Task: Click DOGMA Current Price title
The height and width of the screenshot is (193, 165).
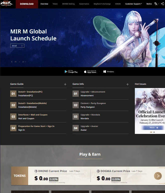Action: (x=115, y=171)
